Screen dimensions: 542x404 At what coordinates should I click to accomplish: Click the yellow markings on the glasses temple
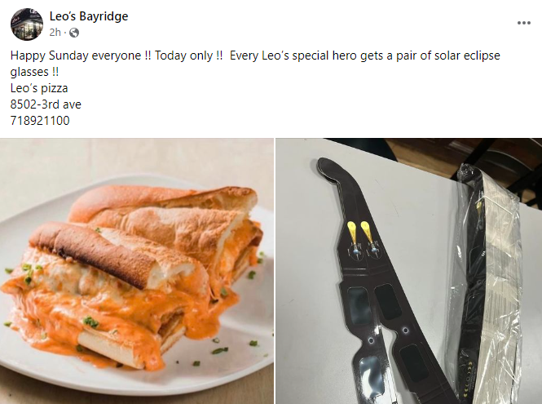point(361,231)
